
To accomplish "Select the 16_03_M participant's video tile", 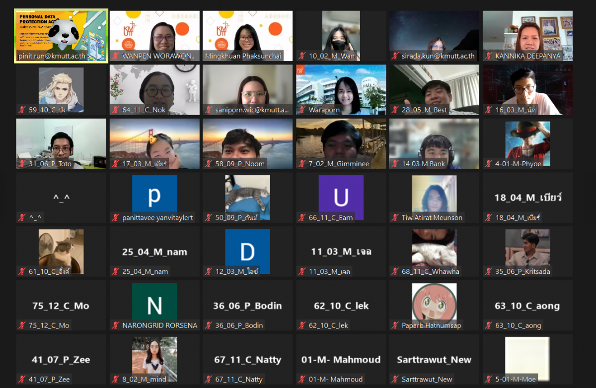I will (527, 90).
